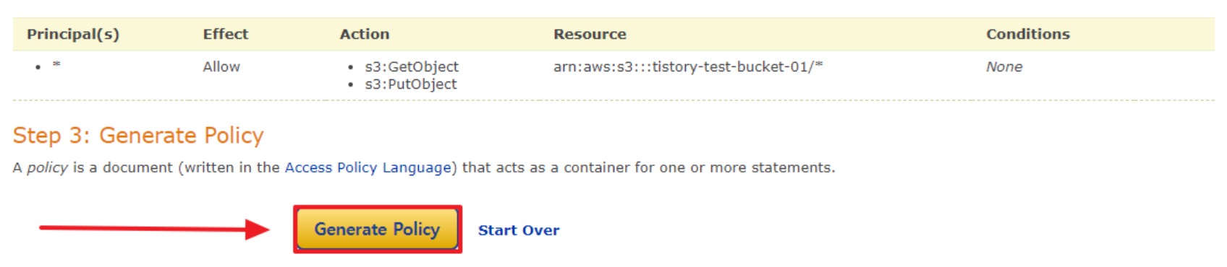The height and width of the screenshot is (267, 1227).
Task: Click the bullet before s3:GetObject
Action: point(351,68)
